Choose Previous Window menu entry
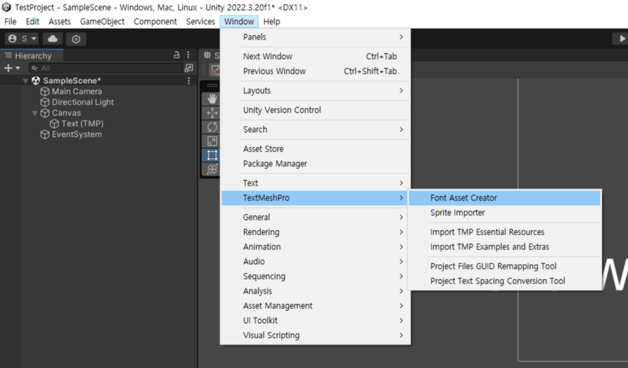This screenshot has width=628, height=368. click(315, 71)
